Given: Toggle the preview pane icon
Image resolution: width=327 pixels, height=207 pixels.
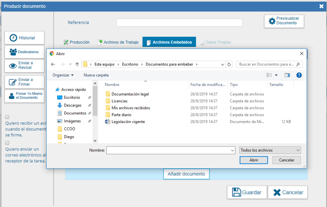Looking at the screenshot, I should tap(287, 75).
